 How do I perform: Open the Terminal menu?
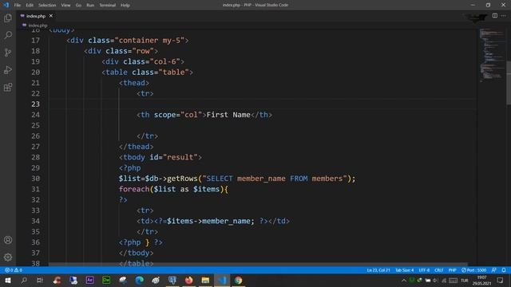[x=107, y=5]
